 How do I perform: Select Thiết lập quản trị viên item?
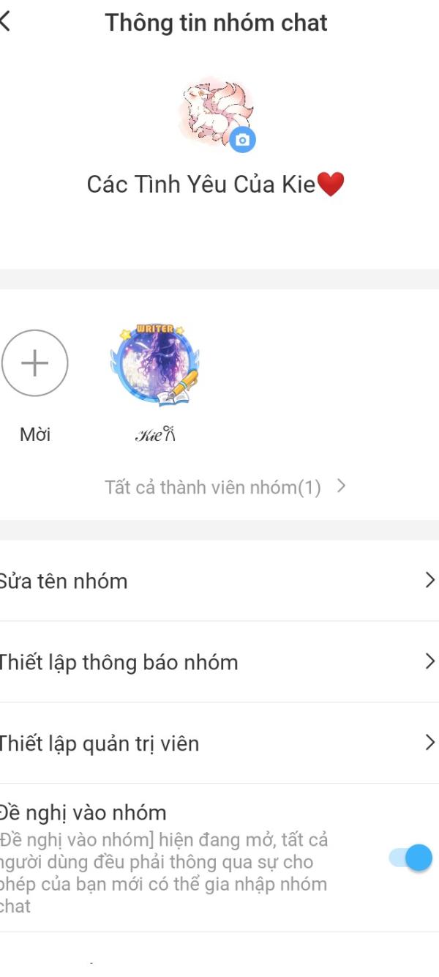tap(219, 743)
